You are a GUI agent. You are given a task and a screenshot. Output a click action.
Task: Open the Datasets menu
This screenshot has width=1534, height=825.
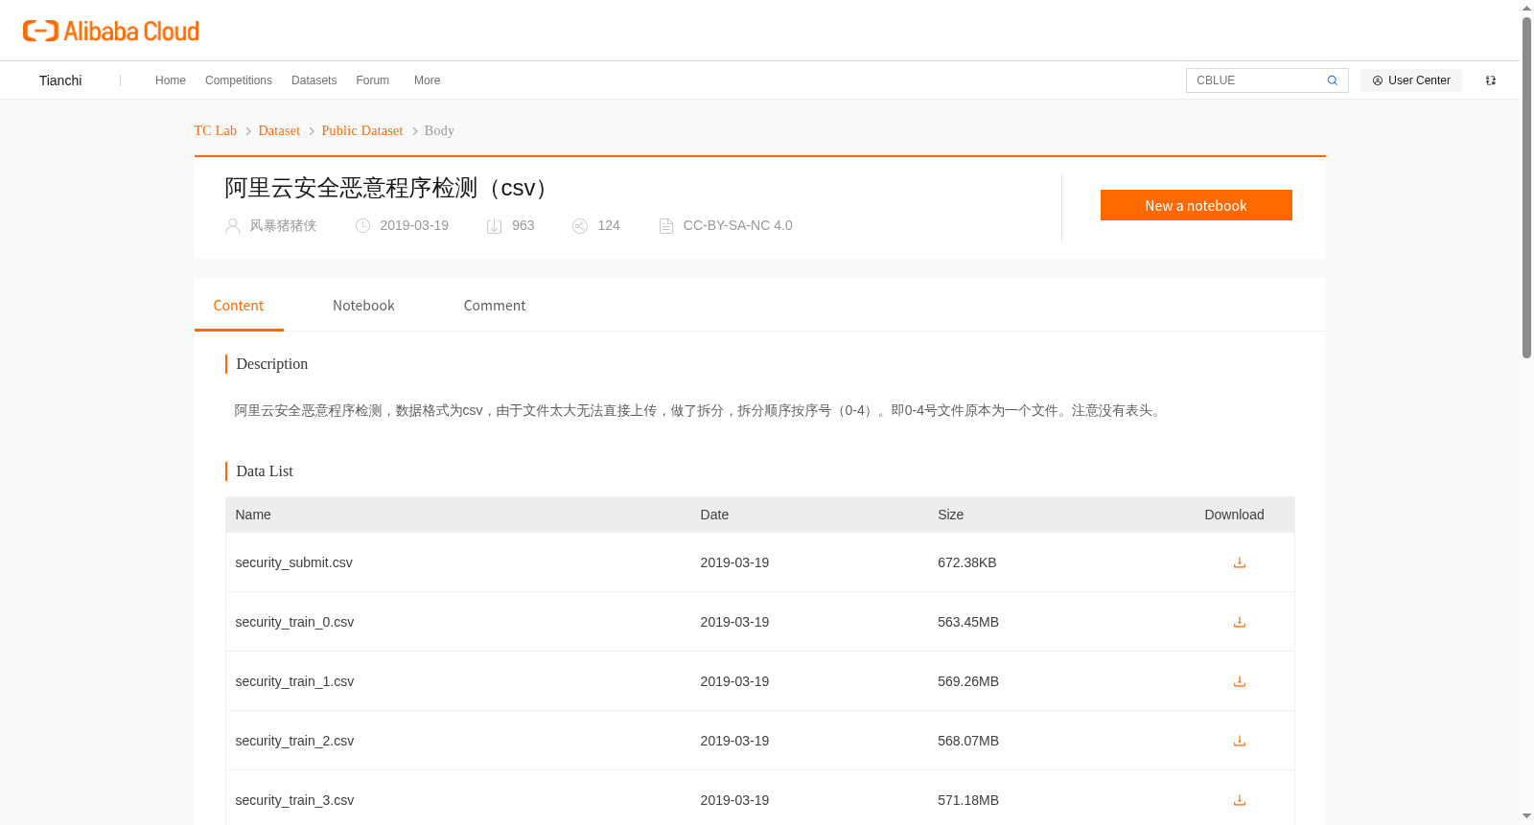tap(314, 80)
